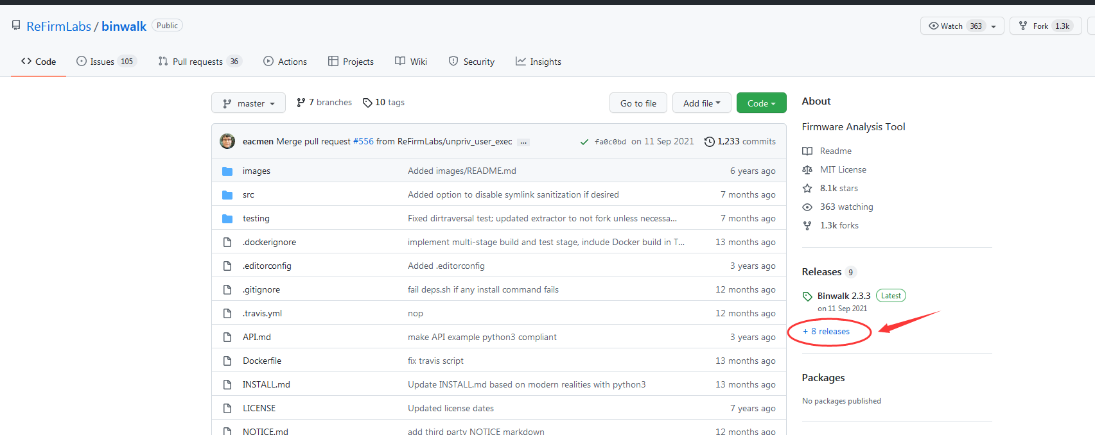The image size is (1095, 435).
Task: Open the .editorconfig file
Action: click(x=267, y=266)
